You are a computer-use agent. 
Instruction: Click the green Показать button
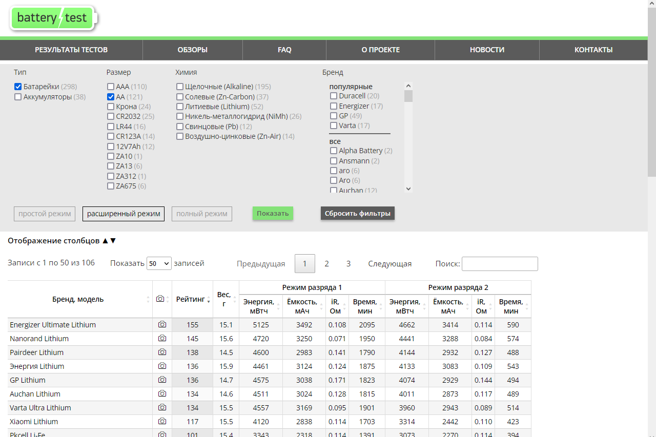273,213
